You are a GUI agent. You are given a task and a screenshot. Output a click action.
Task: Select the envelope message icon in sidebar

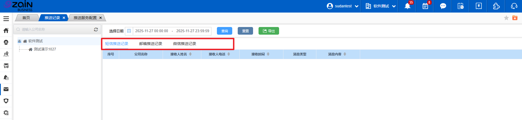[6, 89]
